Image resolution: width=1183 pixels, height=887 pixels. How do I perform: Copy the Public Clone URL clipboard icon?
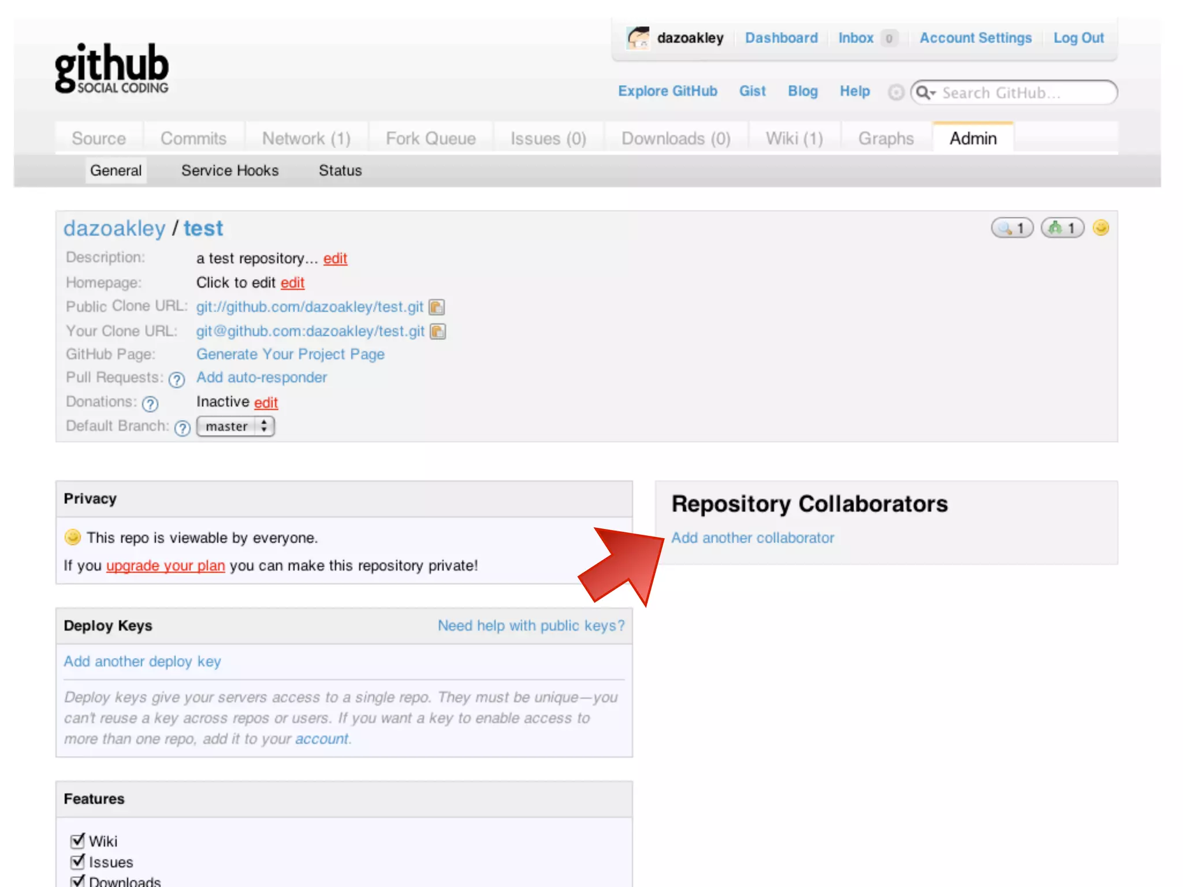pyautogui.click(x=437, y=307)
